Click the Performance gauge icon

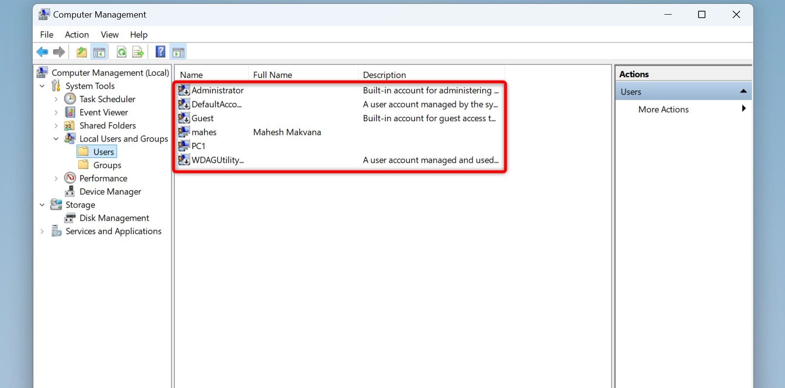70,178
